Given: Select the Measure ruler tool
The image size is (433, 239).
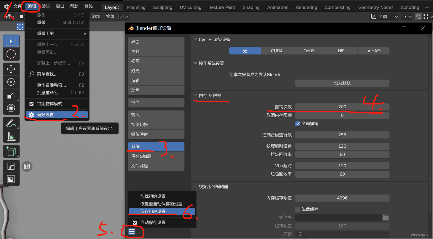Looking at the screenshot, I should pyautogui.click(x=11, y=136).
